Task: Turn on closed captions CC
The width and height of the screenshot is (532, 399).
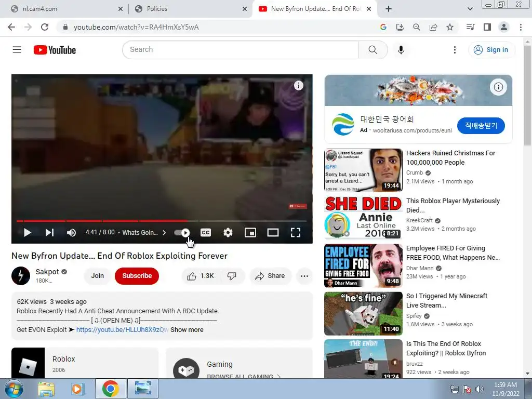Action: (206, 232)
